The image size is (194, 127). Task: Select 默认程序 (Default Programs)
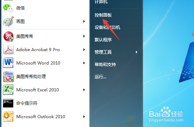103,40
